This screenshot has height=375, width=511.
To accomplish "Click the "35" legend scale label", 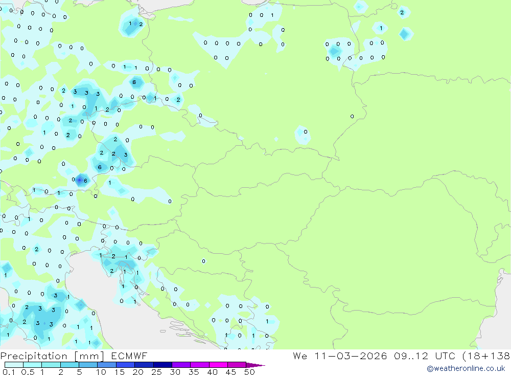I will coord(194,372).
